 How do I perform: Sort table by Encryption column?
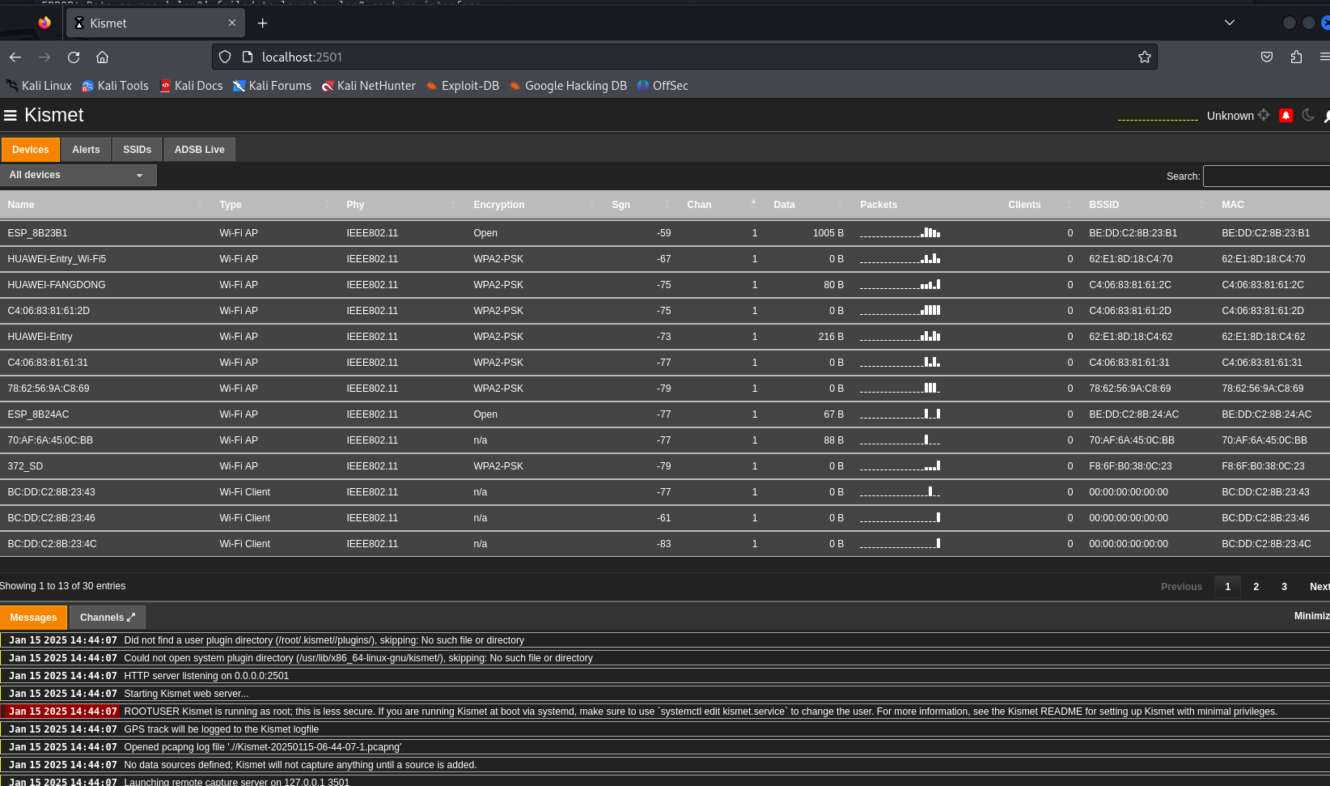click(536, 205)
